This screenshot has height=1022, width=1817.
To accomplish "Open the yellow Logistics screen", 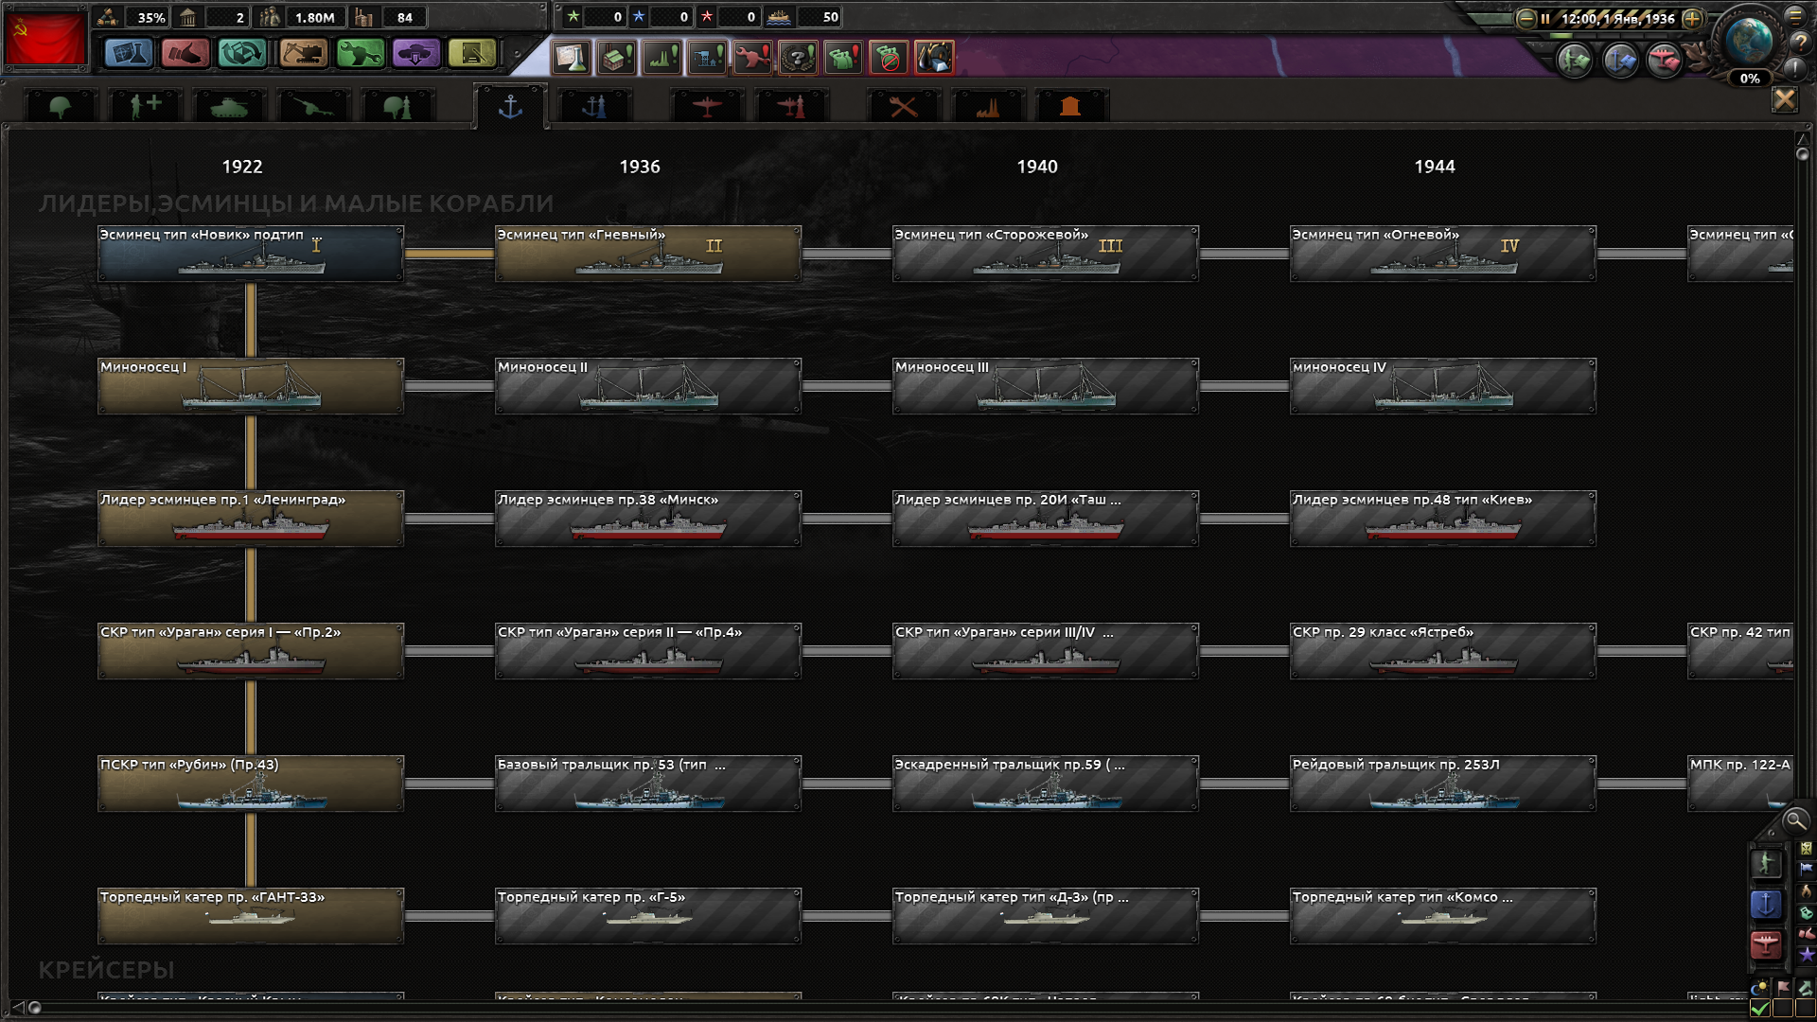I will (x=473, y=54).
